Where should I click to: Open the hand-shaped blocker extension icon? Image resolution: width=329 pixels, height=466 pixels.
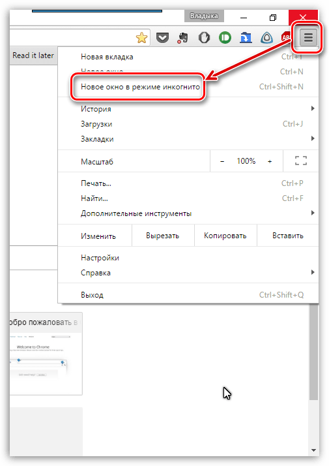(204, 38)
